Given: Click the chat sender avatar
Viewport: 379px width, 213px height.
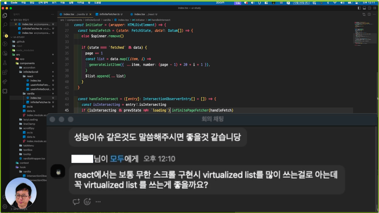Looking at the screenshot, I should pyautogui.click(x=58, y=172).
